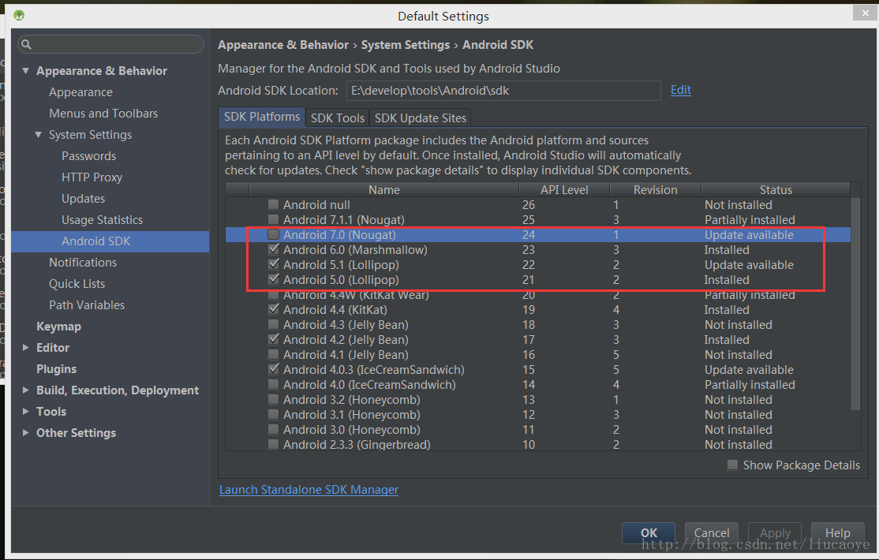879x560 pixels.
Task: Sort table by Status column header
Action: coord(776,189)
